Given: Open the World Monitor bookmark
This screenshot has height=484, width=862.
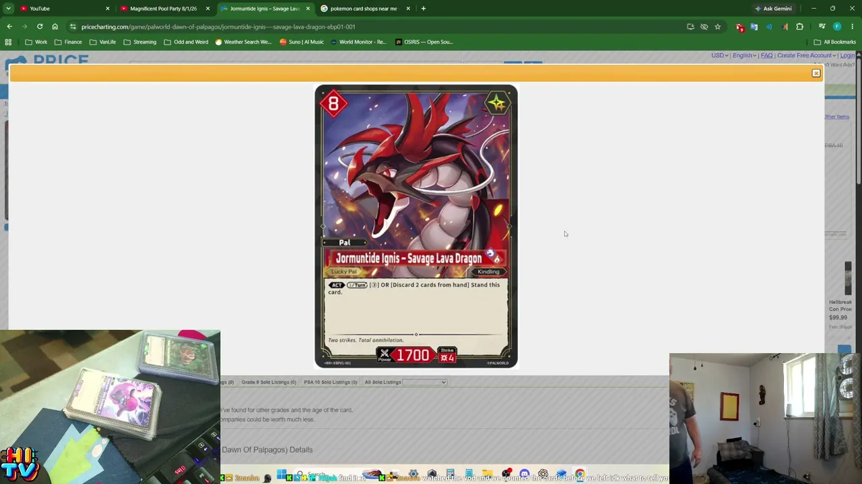Looking at the screenshot, I should [x=358, y=42].
